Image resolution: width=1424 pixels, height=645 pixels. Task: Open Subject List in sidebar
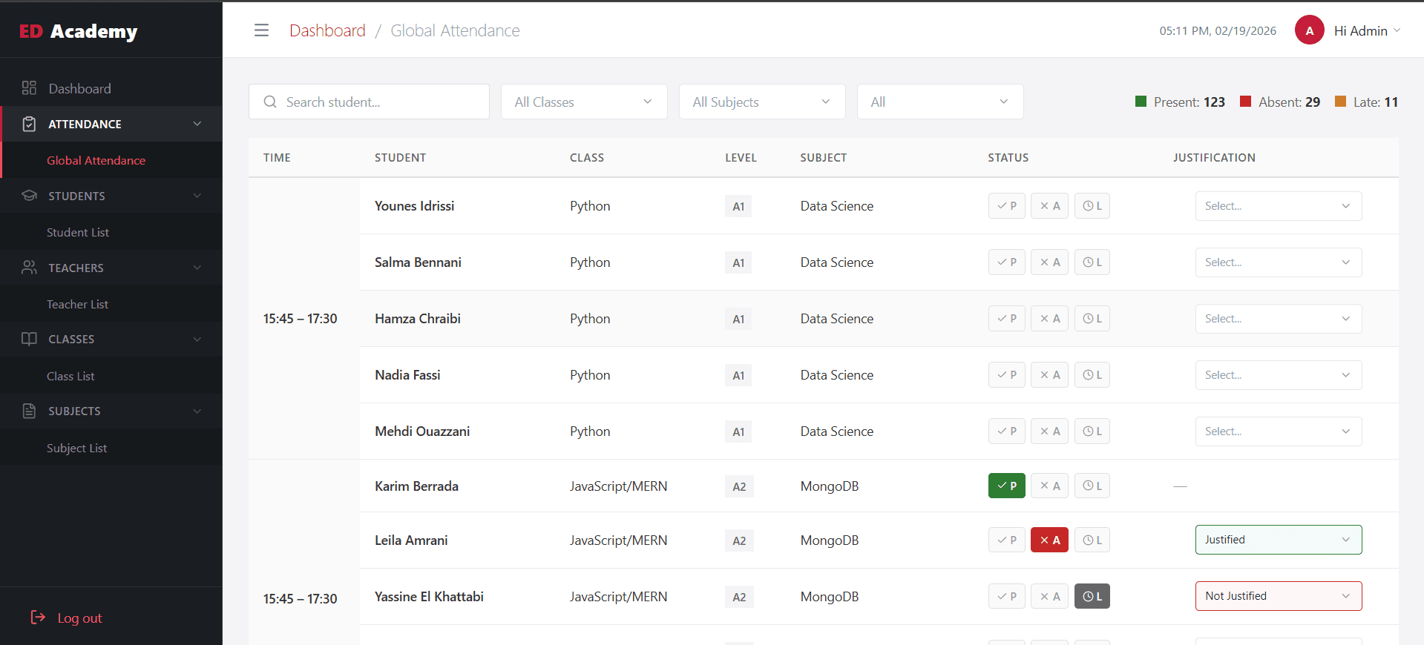[x=111, y=448]
